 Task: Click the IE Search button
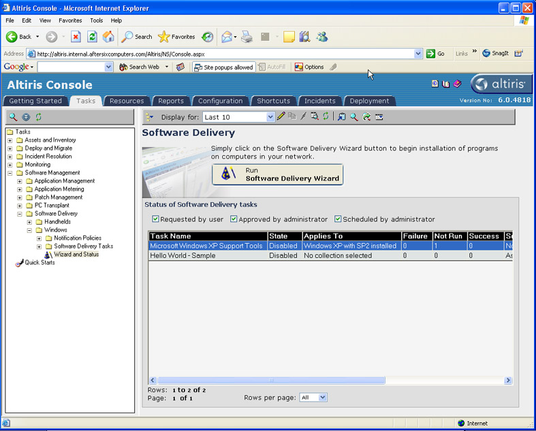[x=137, y=37]
